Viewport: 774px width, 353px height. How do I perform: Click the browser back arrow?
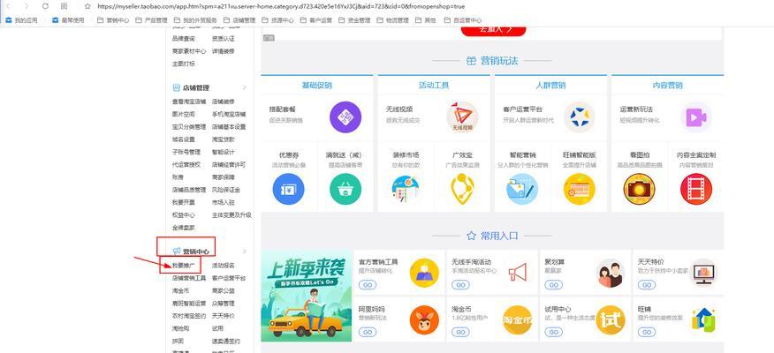(x=10, y=6)
